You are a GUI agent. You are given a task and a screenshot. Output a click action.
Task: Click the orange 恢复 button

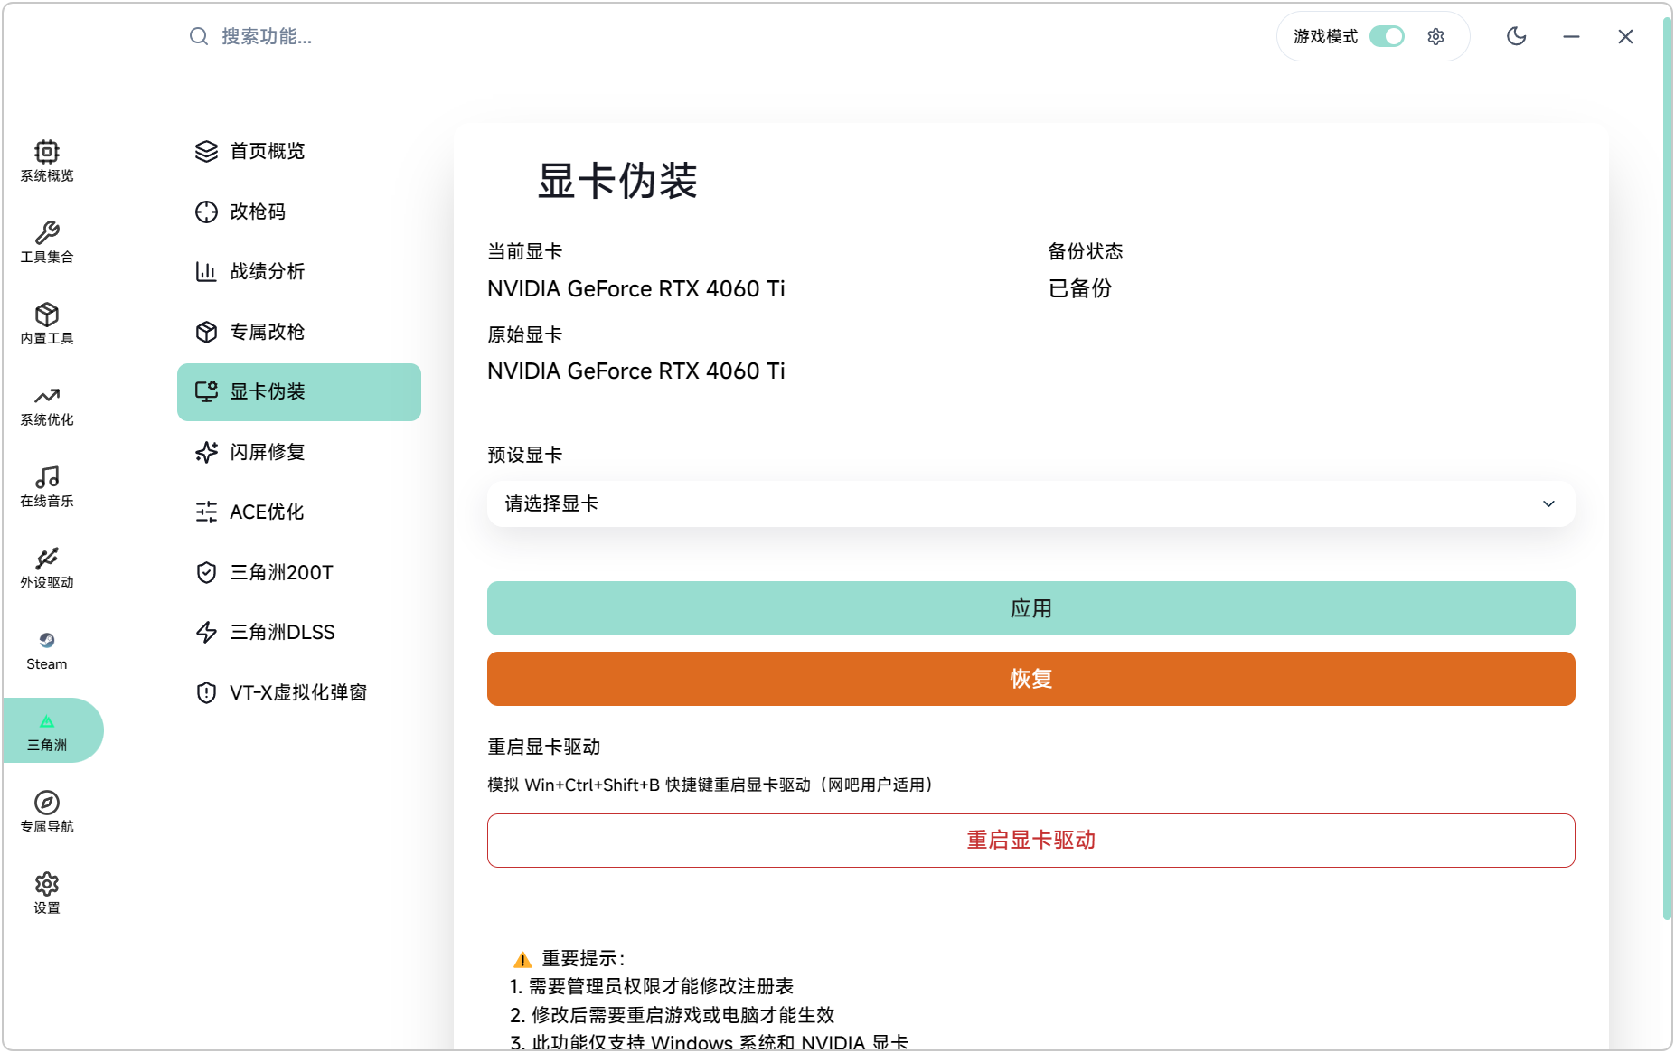click(x=1030, y=679)
